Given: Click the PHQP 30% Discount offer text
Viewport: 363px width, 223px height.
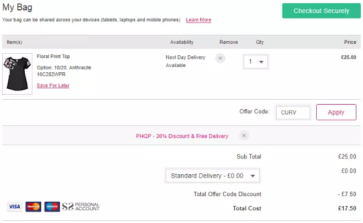Looking at the screenshot, I should pos(182,136).
